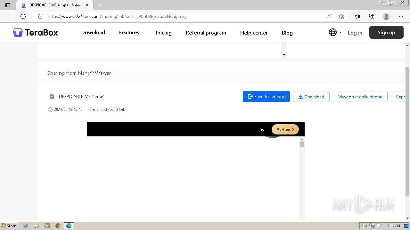Click the page scroll up arrow
The height and width of the screenshot is (230, 410).
click(407, 45)
